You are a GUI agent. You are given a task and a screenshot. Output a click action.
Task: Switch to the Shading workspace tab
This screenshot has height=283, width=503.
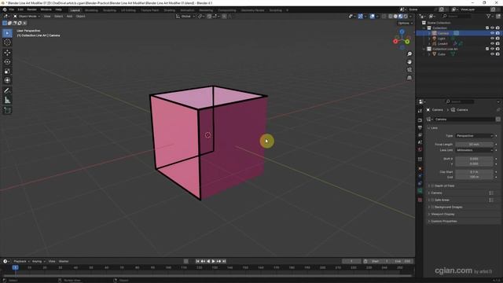tap(170, 10)
